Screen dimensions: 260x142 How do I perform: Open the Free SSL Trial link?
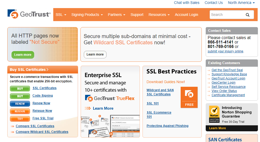point(43,118)
